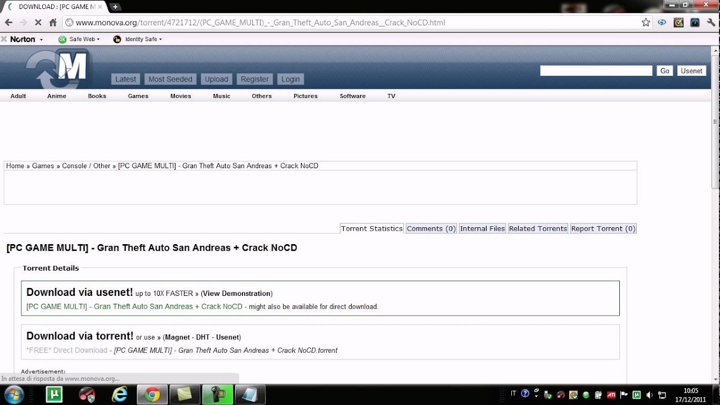Expand the Safe Web dropdown
720x405 pixels.
point(98,39)
